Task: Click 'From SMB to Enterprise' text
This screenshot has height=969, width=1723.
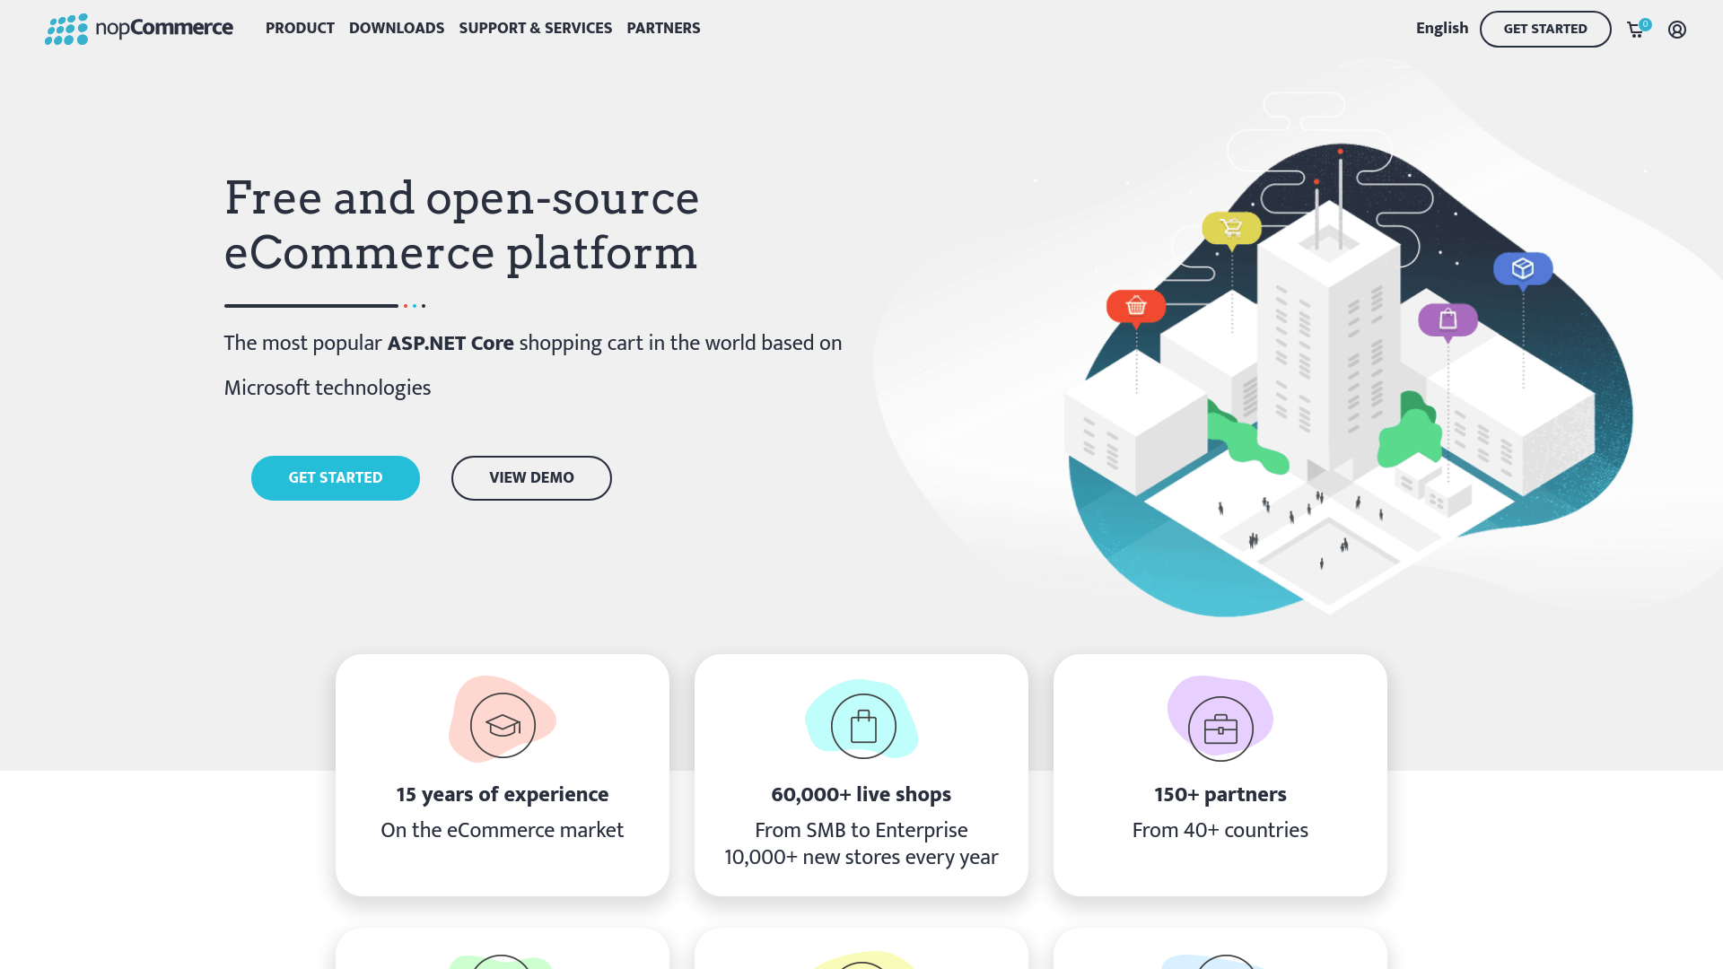Action: (x=861, y=831)
